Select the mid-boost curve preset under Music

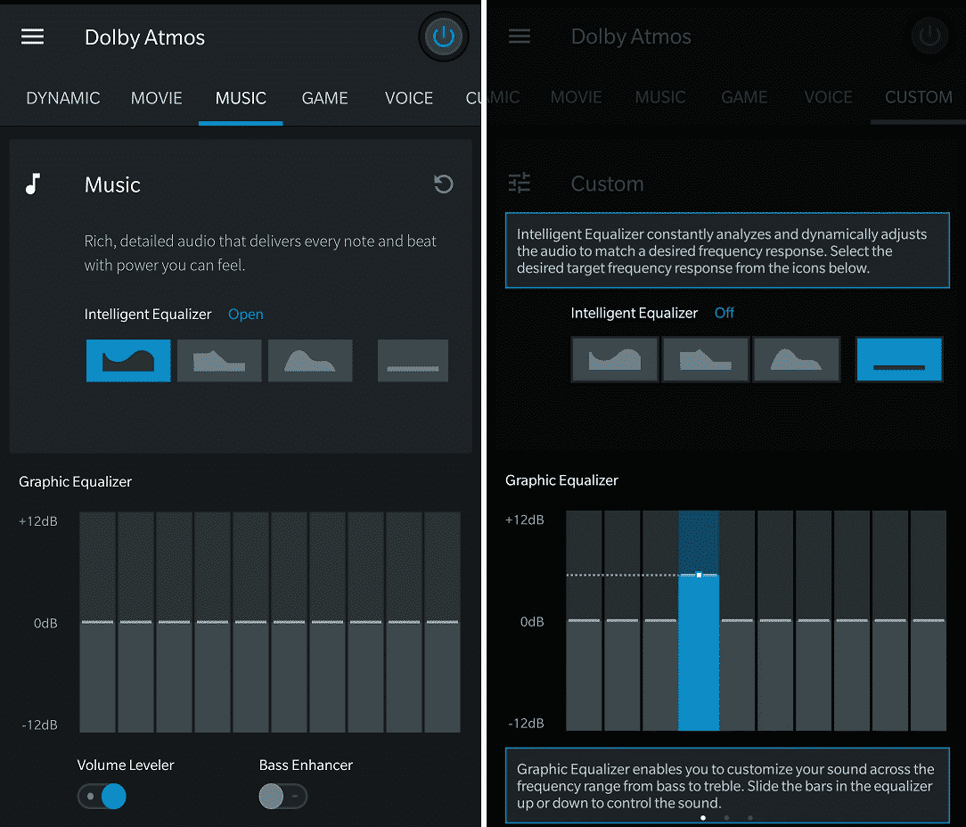click(310, 360)
